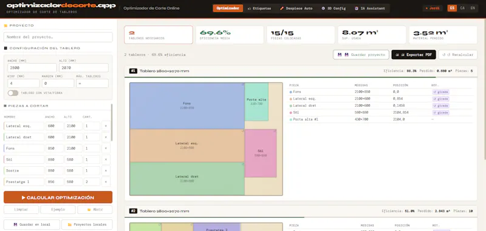Click the #2 board number badge
The width and height of the screenshot is (486, 231).
coord(133,211)
